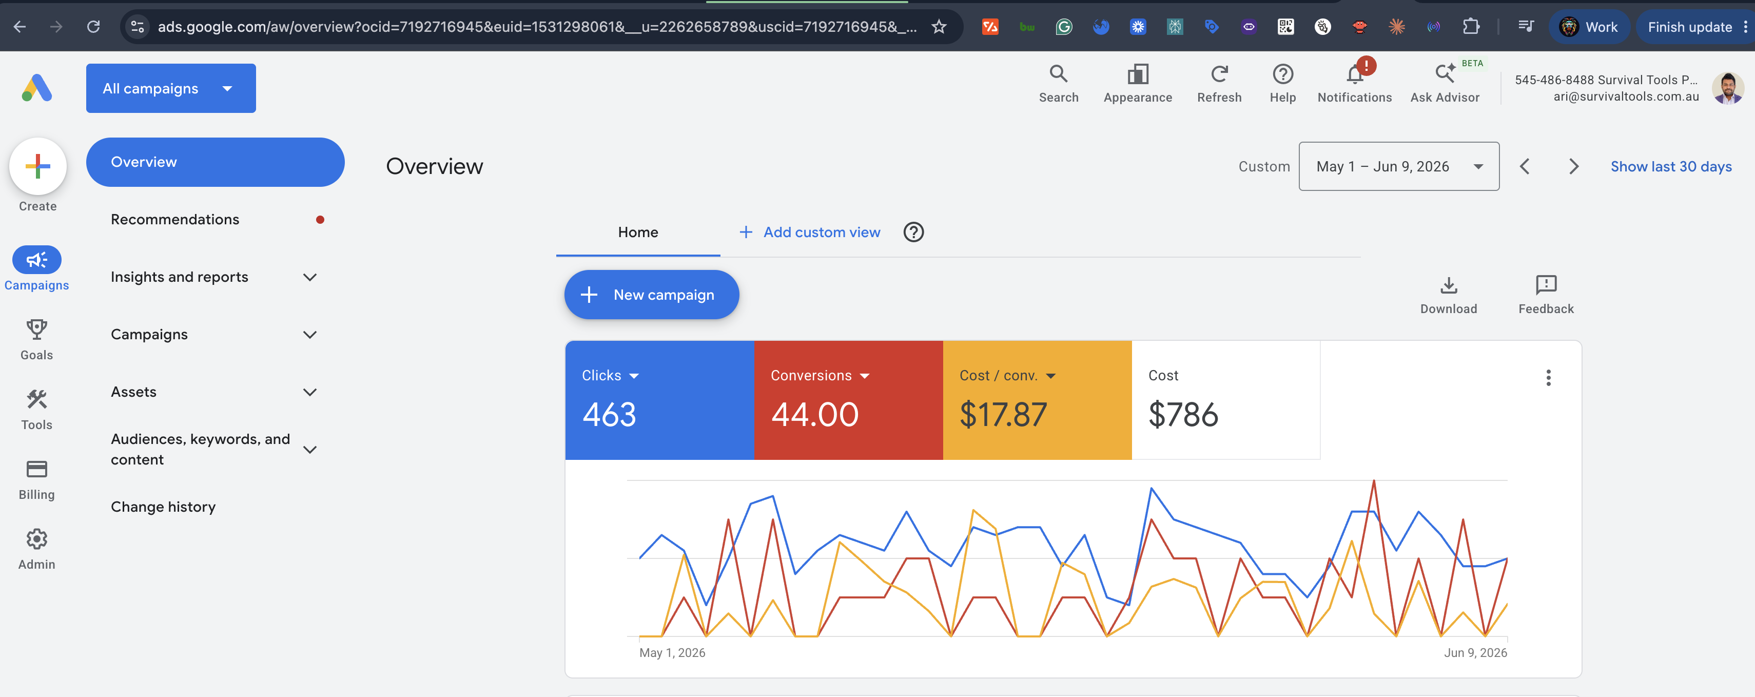Click the browser address bar URL

pyautogui.click(x=537, y=27)
